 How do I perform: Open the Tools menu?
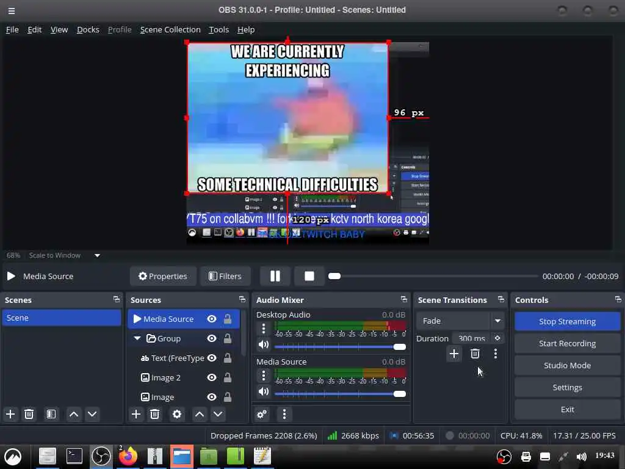219,29
